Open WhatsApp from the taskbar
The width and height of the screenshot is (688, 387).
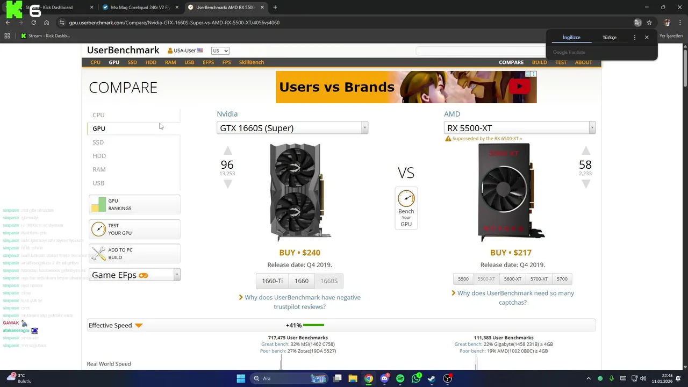[416, 378]
